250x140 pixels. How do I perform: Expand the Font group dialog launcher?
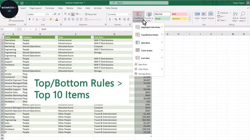click(61, 24)
